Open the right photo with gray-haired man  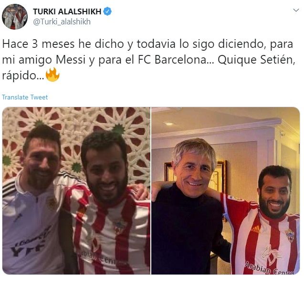click(225, 191)
